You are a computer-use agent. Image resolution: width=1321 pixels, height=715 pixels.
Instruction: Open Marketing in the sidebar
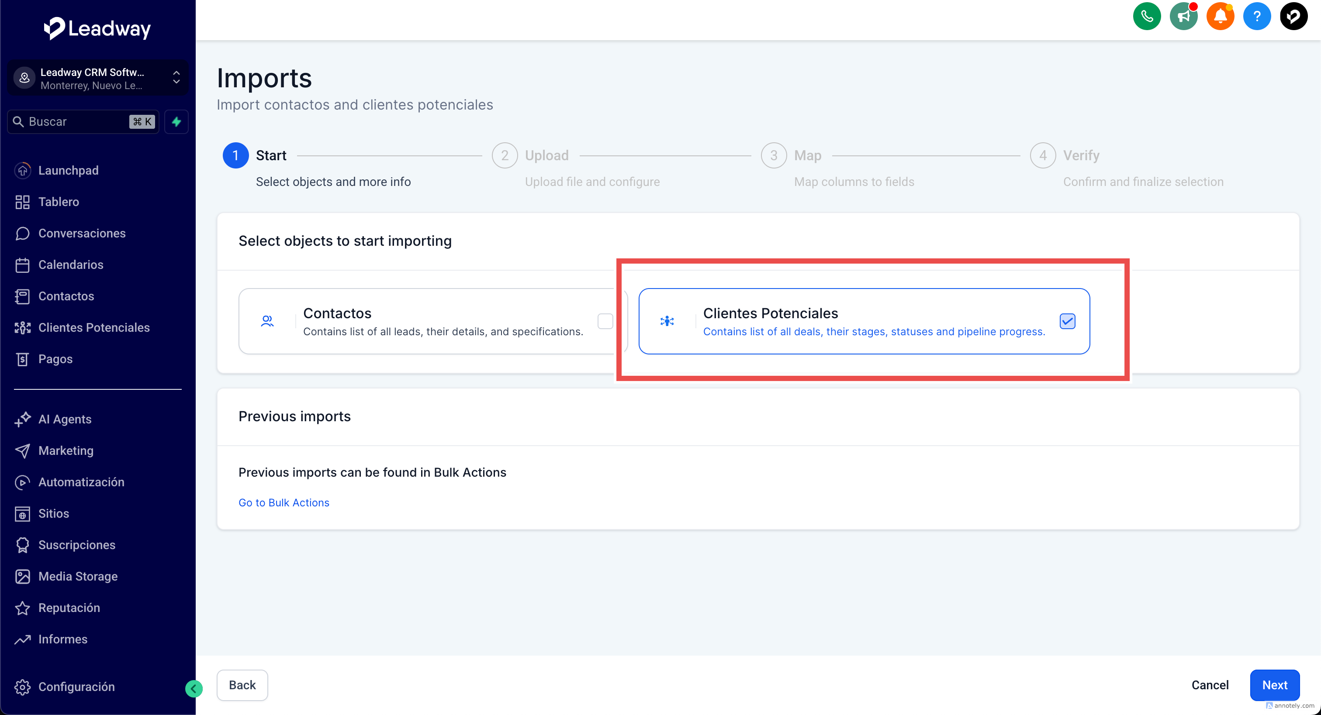(66, 450)
